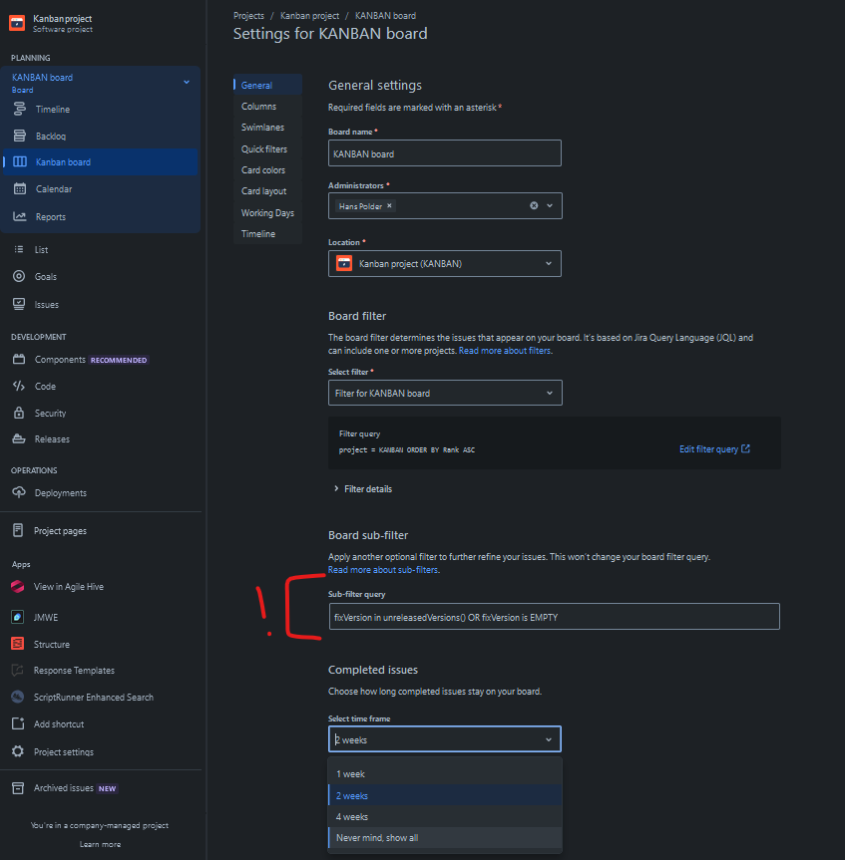Open the Calendar icon in the sidebar
This screenshot has width=845, height=860.
pos(19,188)
